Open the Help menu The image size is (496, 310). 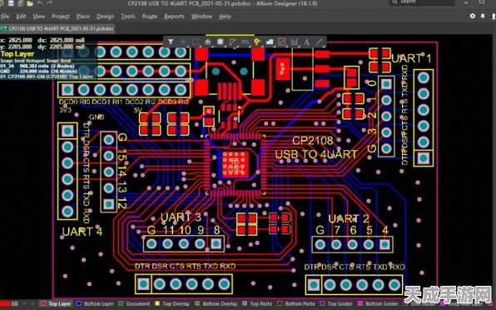click(x=225, y=16)
